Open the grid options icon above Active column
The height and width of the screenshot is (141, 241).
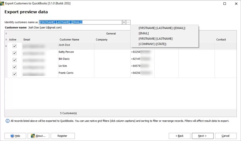[x=6, y=34]
